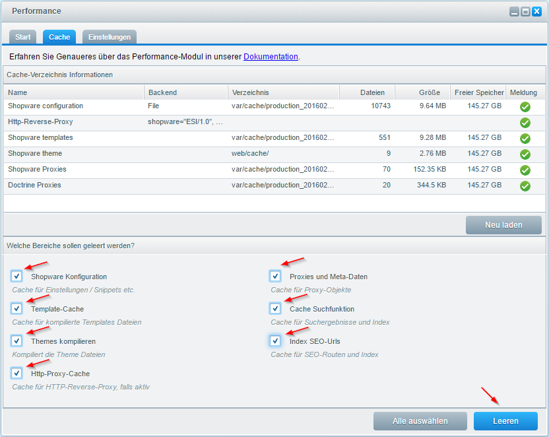
Task: Uncheck Index SEO-Urls option
Action: [275, 341]
